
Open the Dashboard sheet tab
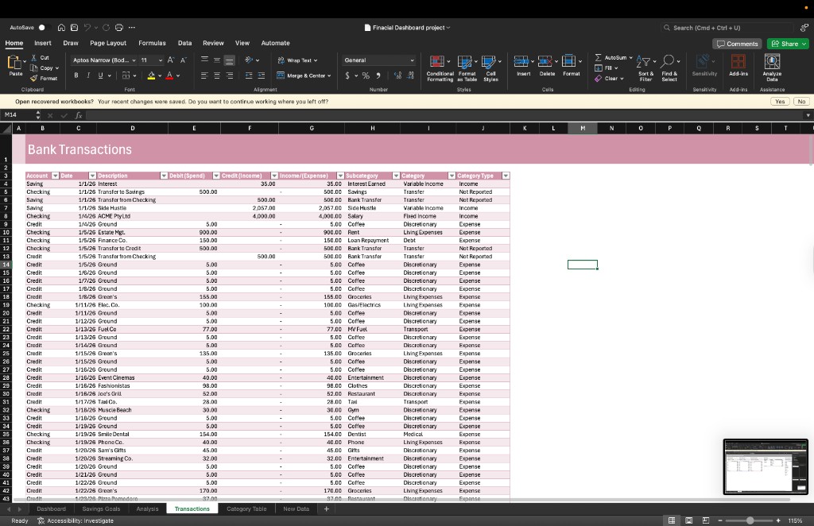[x=51, y=509]
